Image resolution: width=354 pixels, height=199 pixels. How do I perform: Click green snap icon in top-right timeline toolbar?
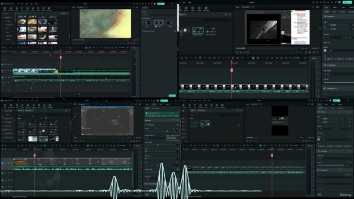pos(253,58)
